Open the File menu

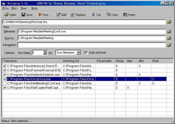coord(5,8)
